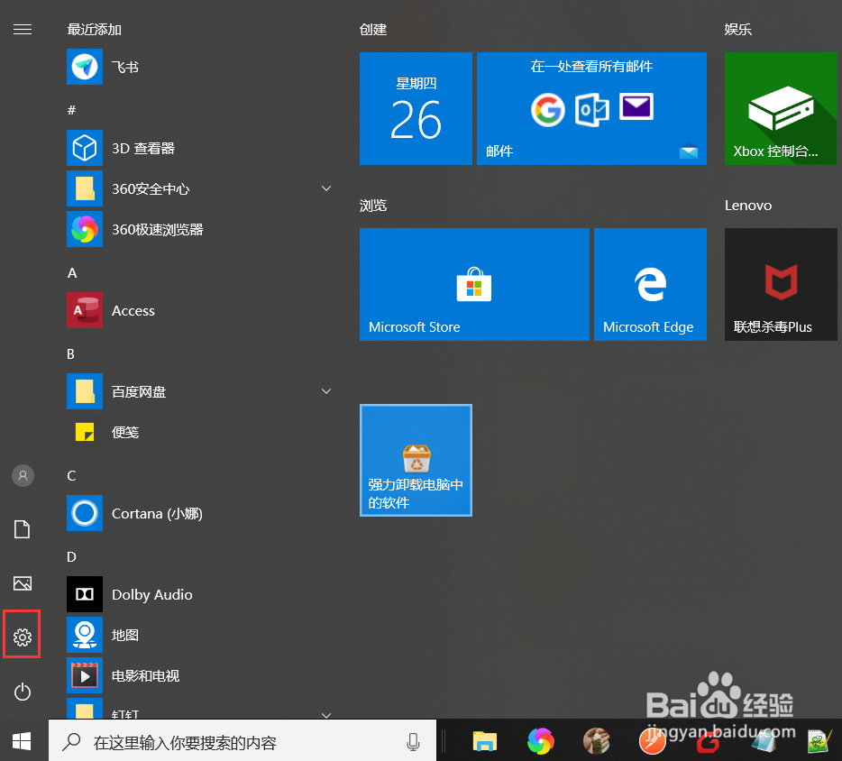The height and width of the screenshot is (761, 842).
Task: Expand the 360安全中心 folder chevron
Action: pos(325,188)
